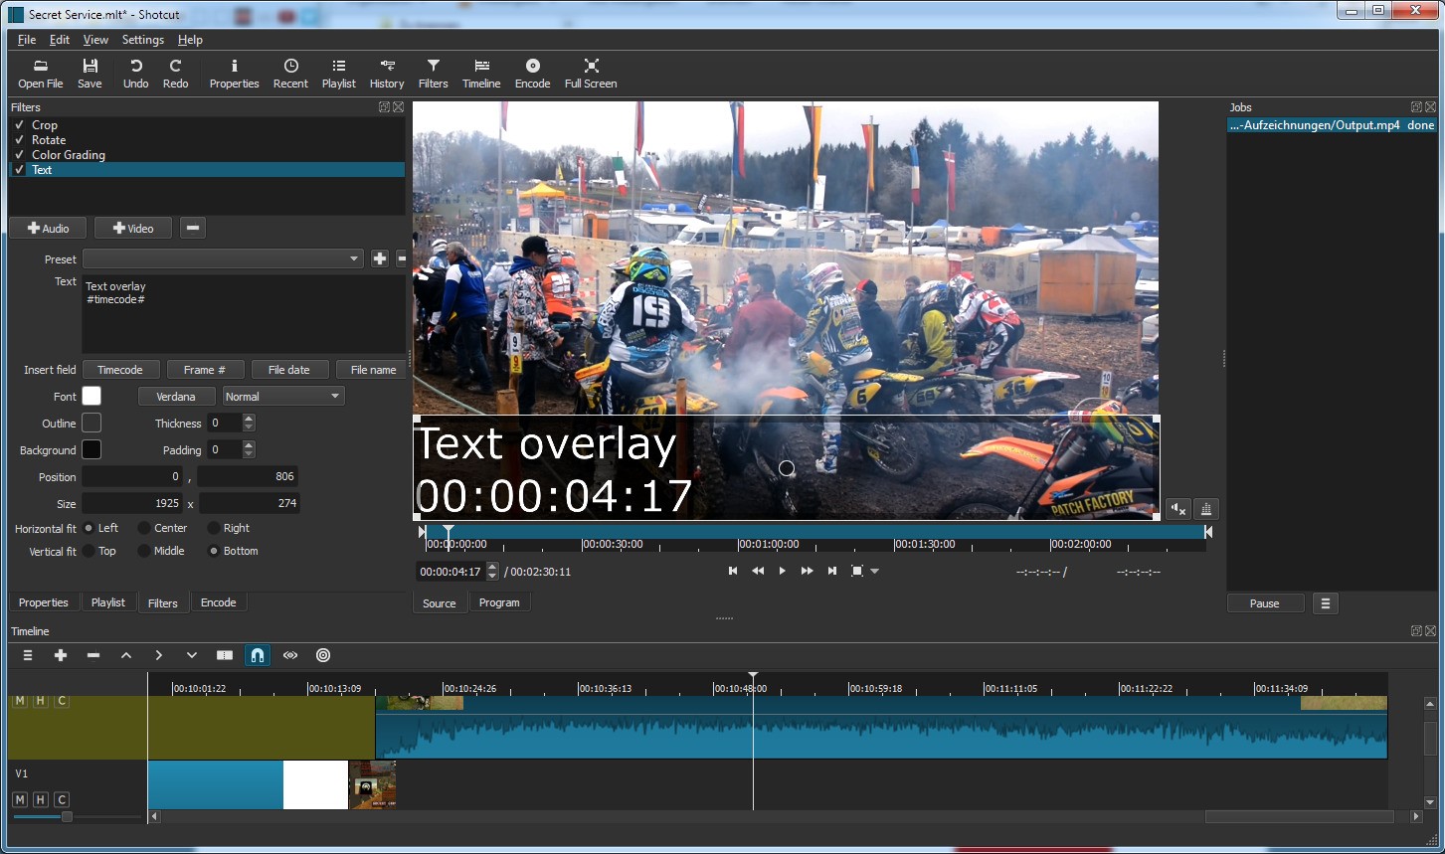Open the zoom dropdown arrow in player
This screenshot has height=854, width=1445.
coord(875,572)
